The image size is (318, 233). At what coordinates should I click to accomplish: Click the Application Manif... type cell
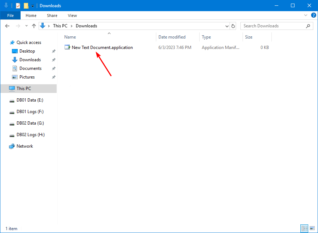221,48
